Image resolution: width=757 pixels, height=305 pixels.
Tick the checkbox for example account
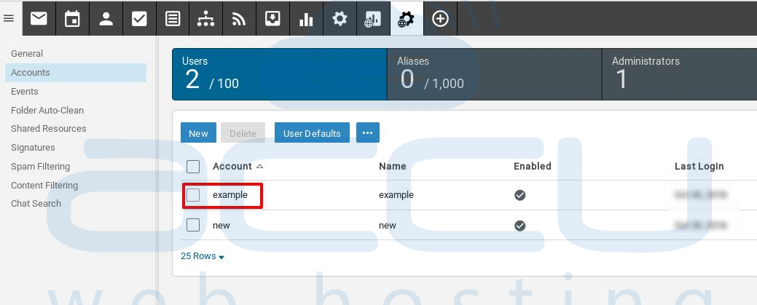[x=193, y=195]
